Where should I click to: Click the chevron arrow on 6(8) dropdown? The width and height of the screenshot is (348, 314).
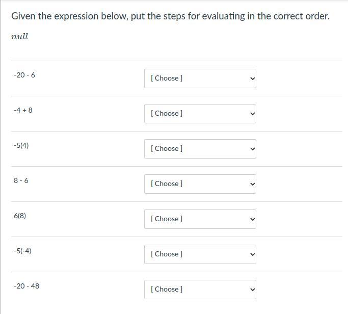pyautogui.click(x=251, y=220)
